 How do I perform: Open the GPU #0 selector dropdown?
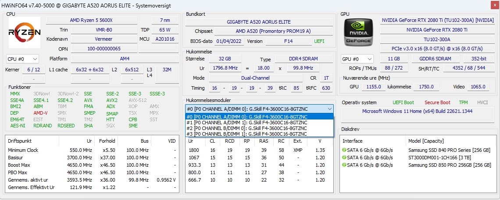click(357, 59)
